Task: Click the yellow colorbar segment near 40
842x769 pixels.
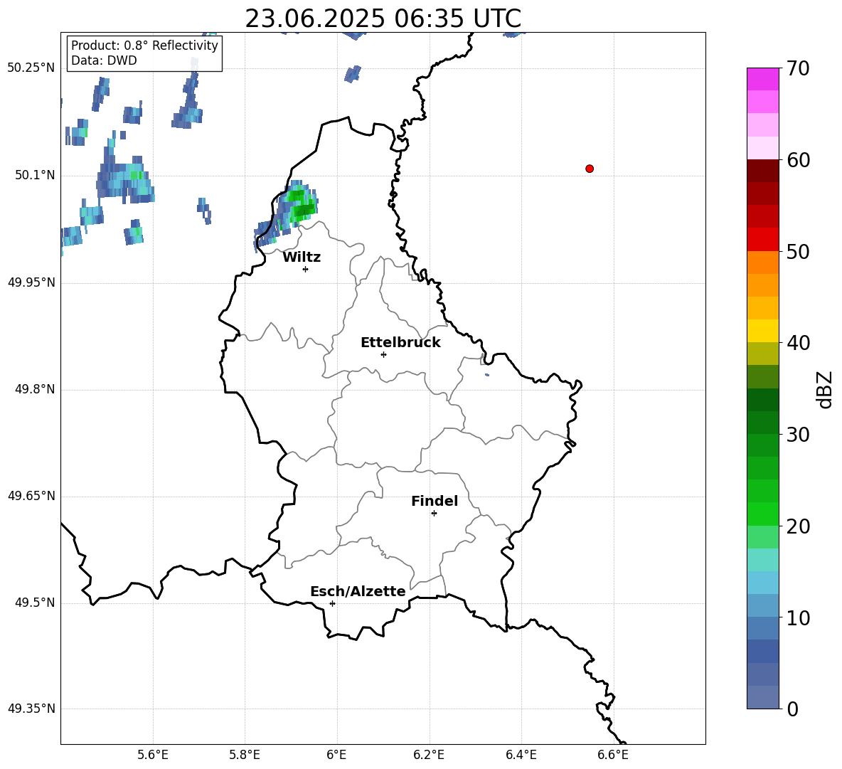Action: pyautogui.click(x=763, y=332)
